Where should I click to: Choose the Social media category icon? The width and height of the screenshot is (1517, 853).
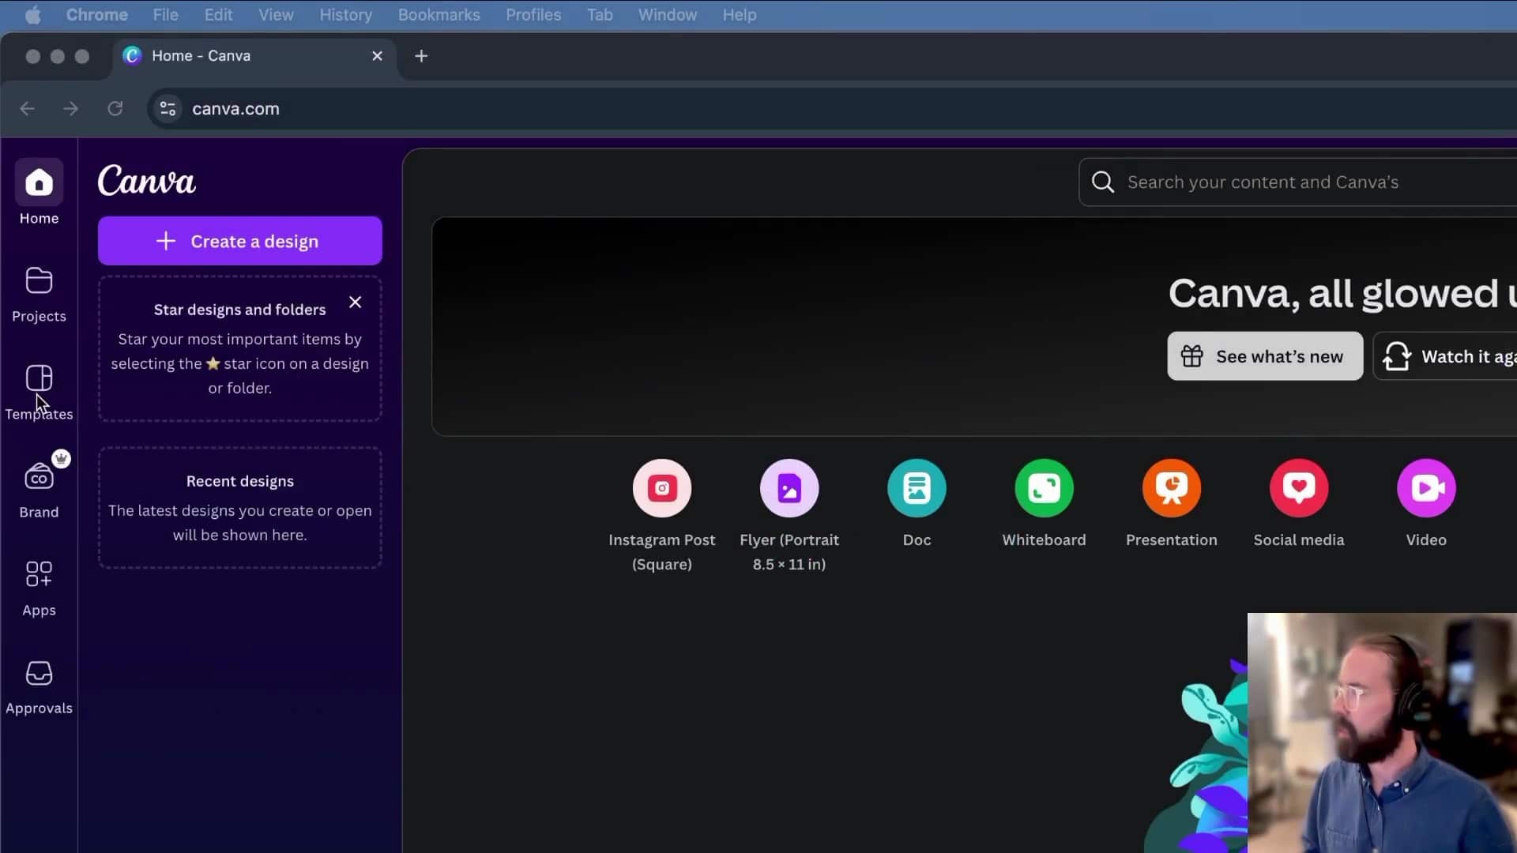tap(1299, 488)
